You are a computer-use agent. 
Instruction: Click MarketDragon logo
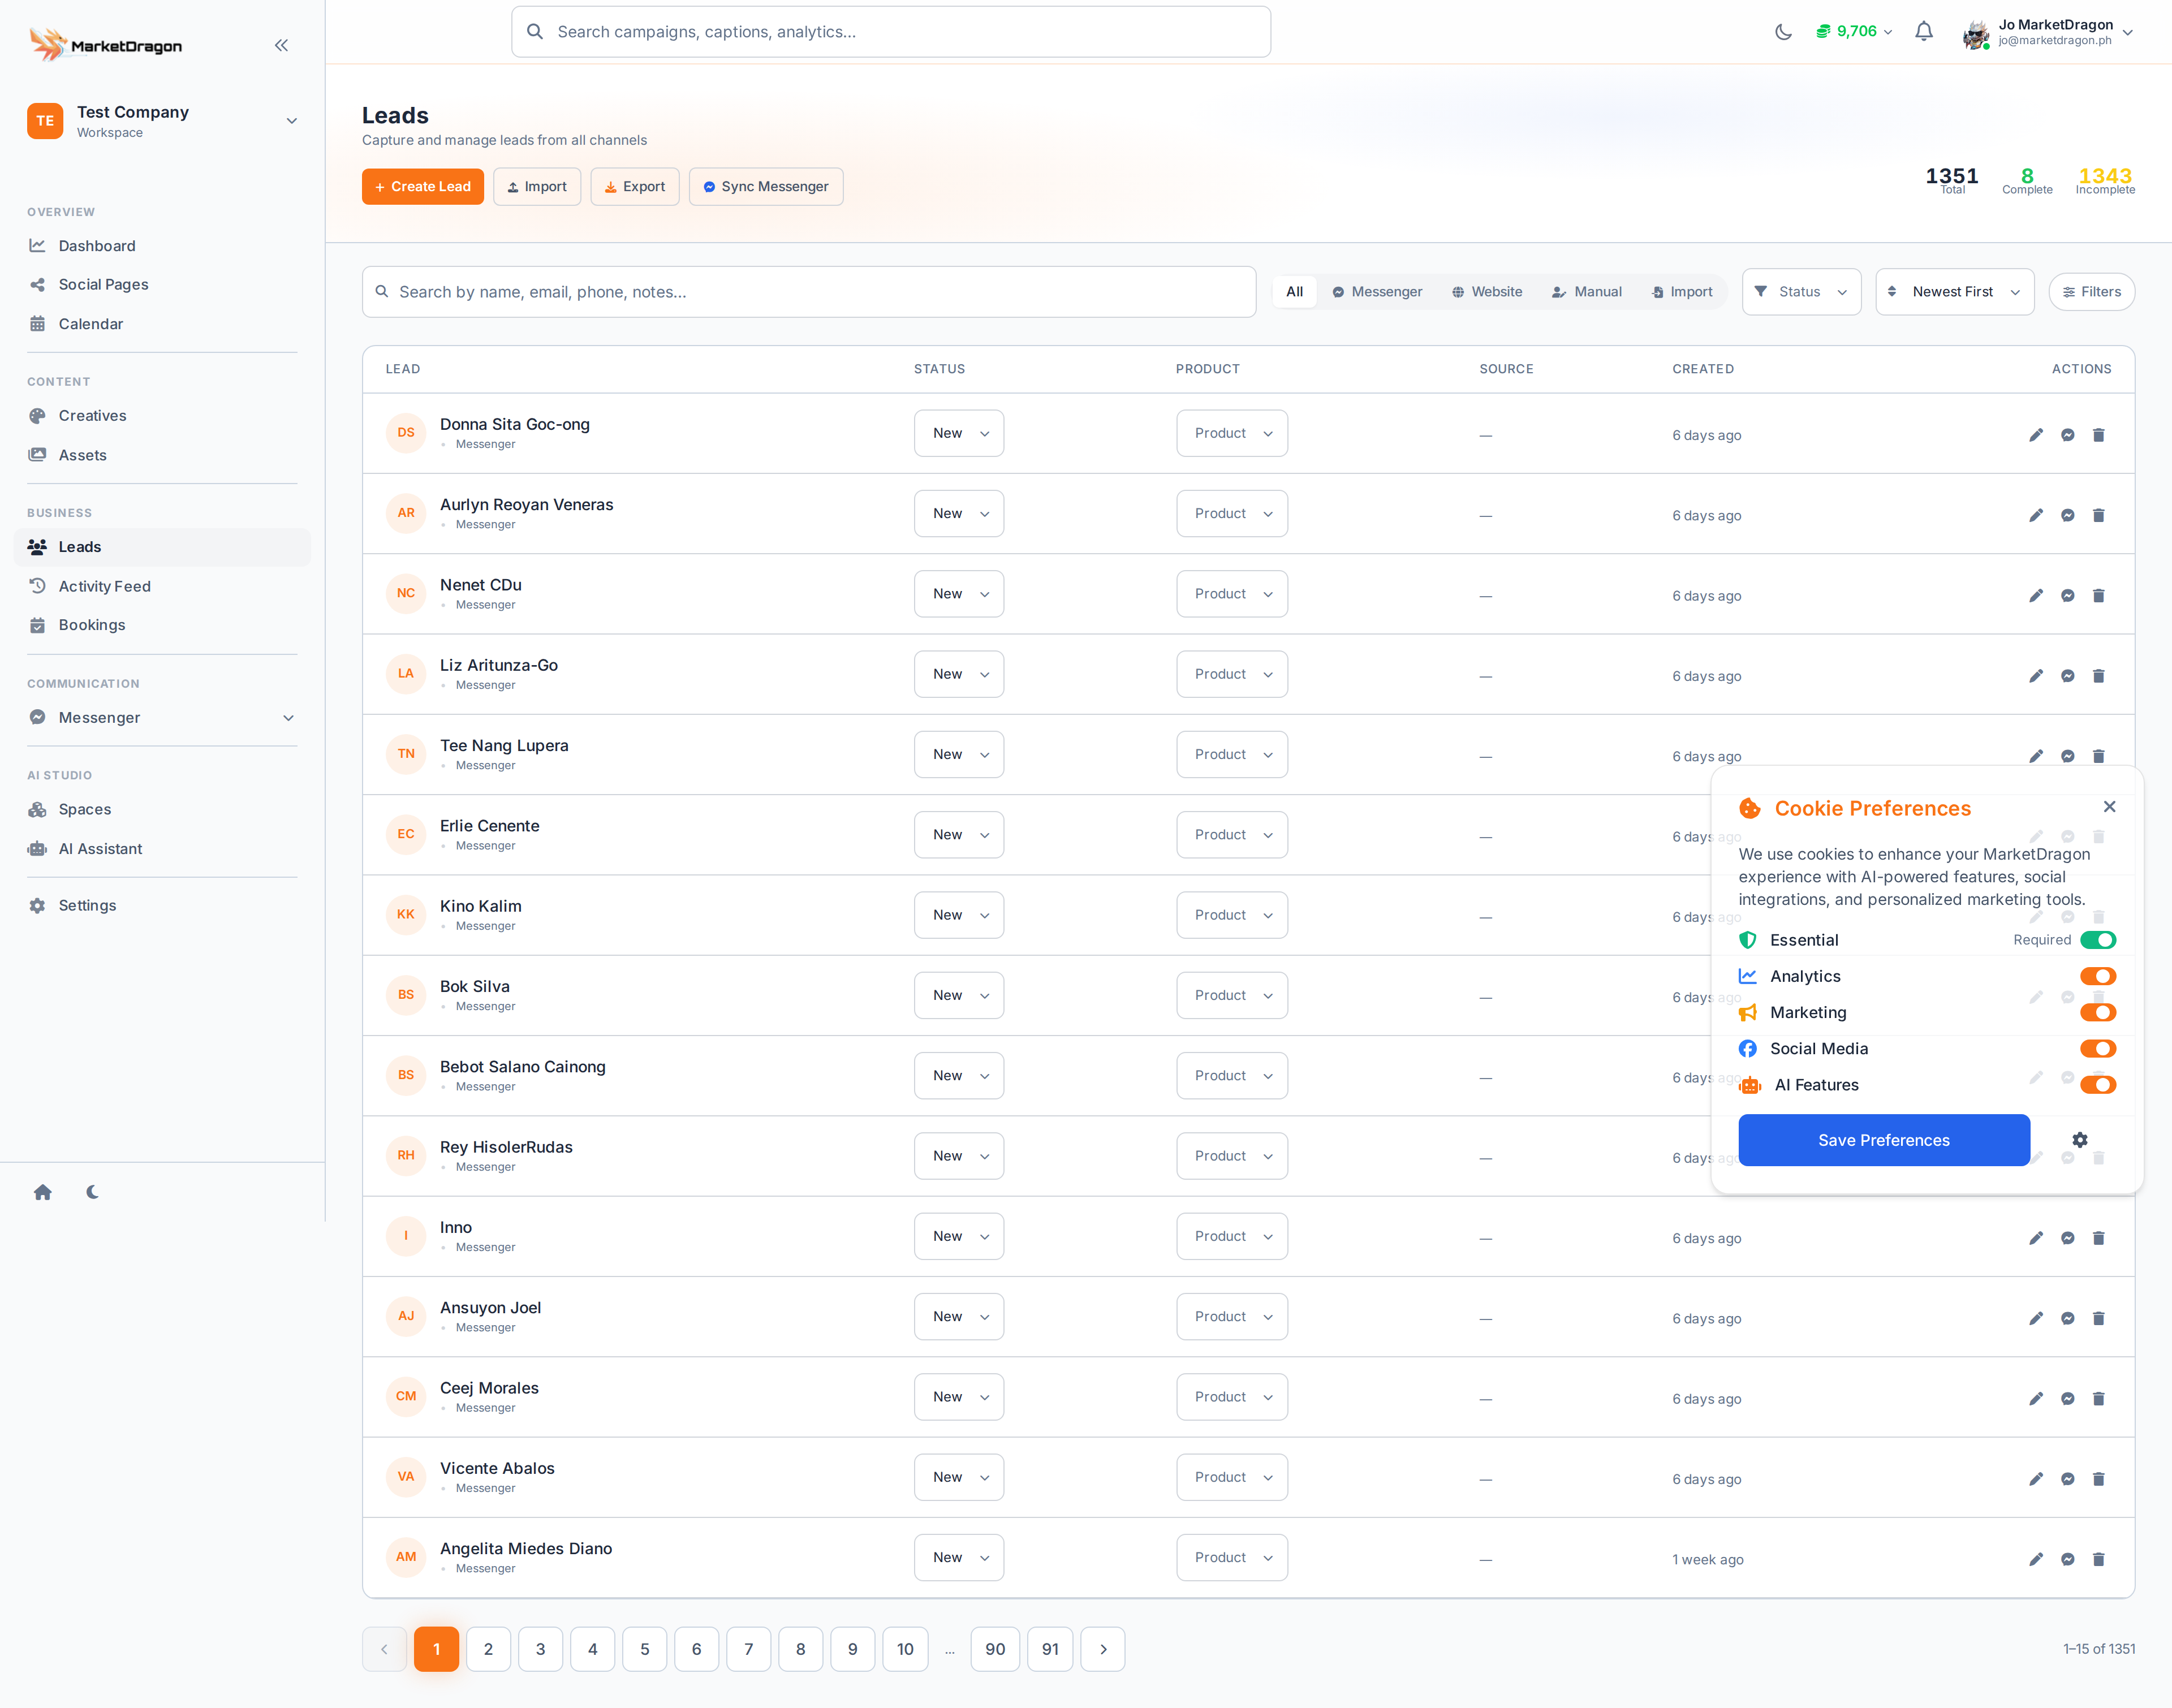pos(105,45)
